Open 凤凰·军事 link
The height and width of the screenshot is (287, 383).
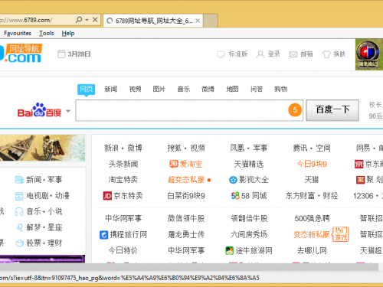pyautogui.click(x=249, y=148)
